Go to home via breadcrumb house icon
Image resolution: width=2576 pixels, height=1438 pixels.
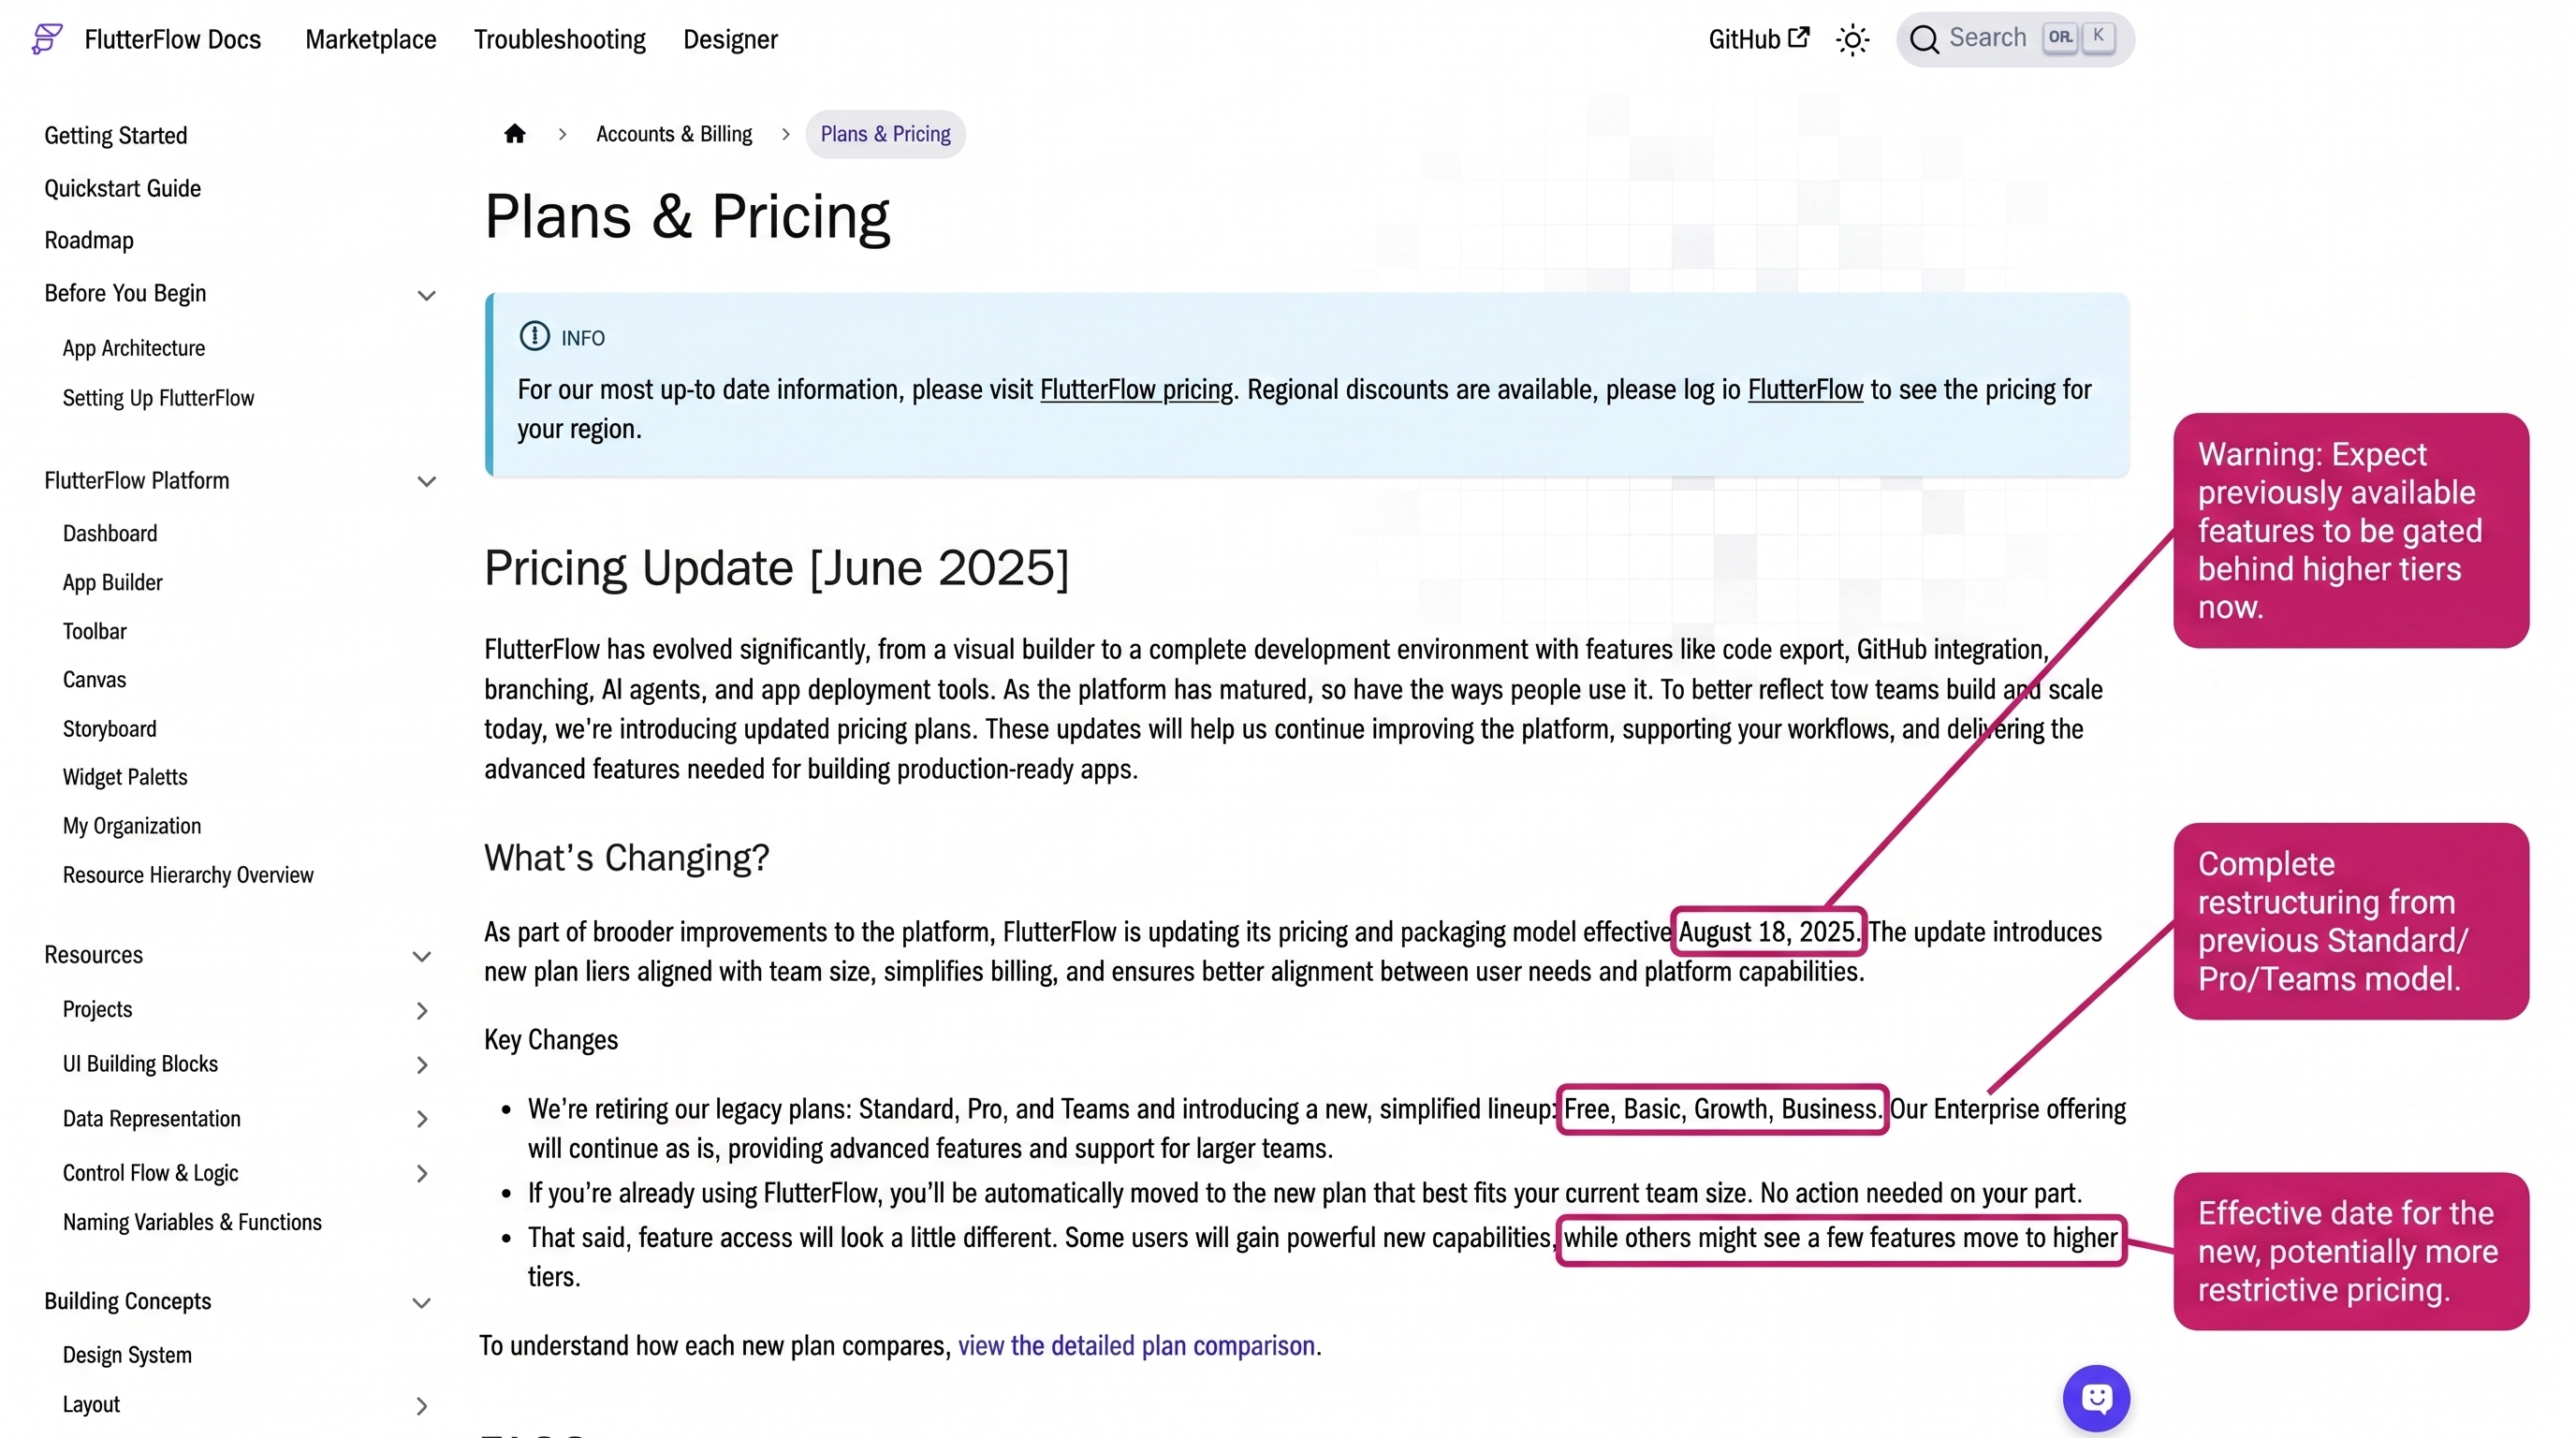[514, 133]
